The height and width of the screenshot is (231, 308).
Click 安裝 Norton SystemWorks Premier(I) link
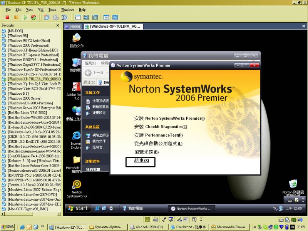tap(169, 118)
